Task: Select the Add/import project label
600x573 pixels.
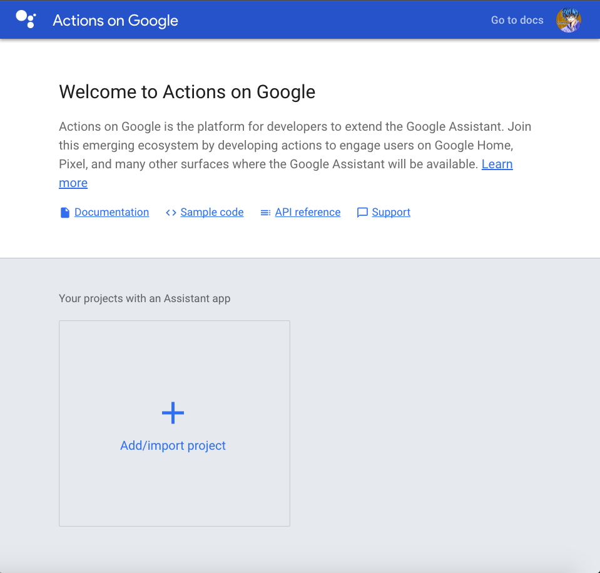Action: click(x=173, y=445)
